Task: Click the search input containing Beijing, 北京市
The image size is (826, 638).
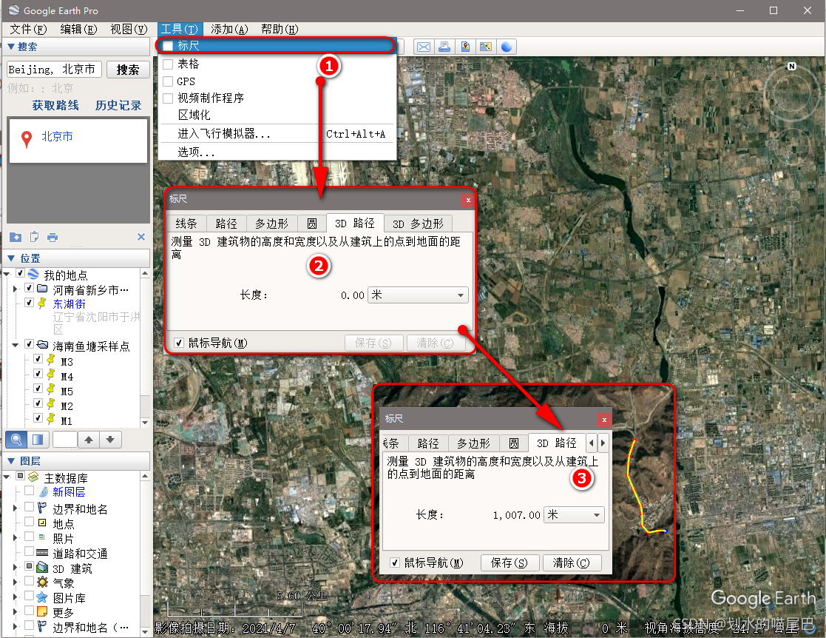Action: [x=54, y=69]
